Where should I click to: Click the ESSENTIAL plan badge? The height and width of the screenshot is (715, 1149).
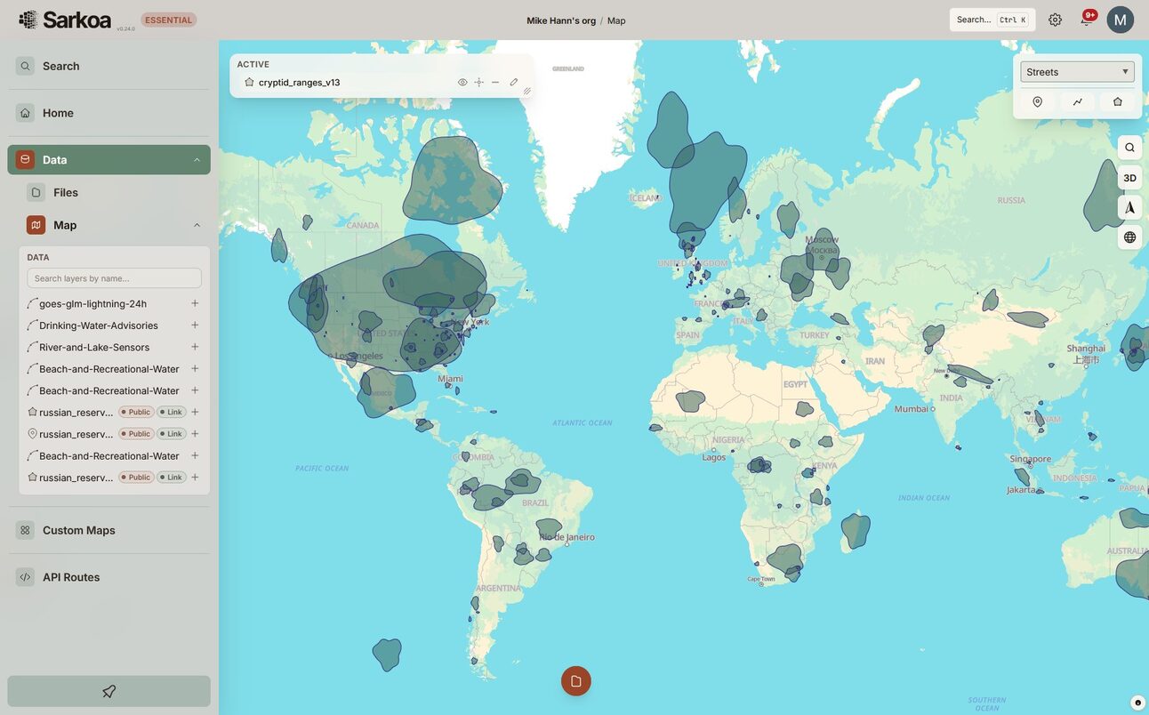[x=169, y=20]
